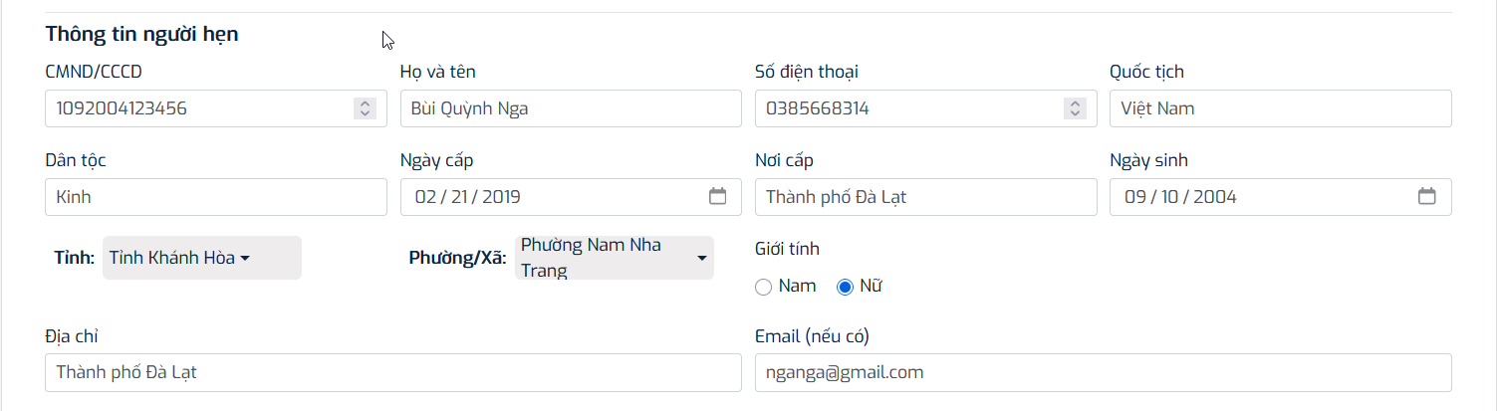This screenshot has width=1497, height=411.
Task: Select the year 2004 in Ngày sinh date
Action: [1214, 197]
